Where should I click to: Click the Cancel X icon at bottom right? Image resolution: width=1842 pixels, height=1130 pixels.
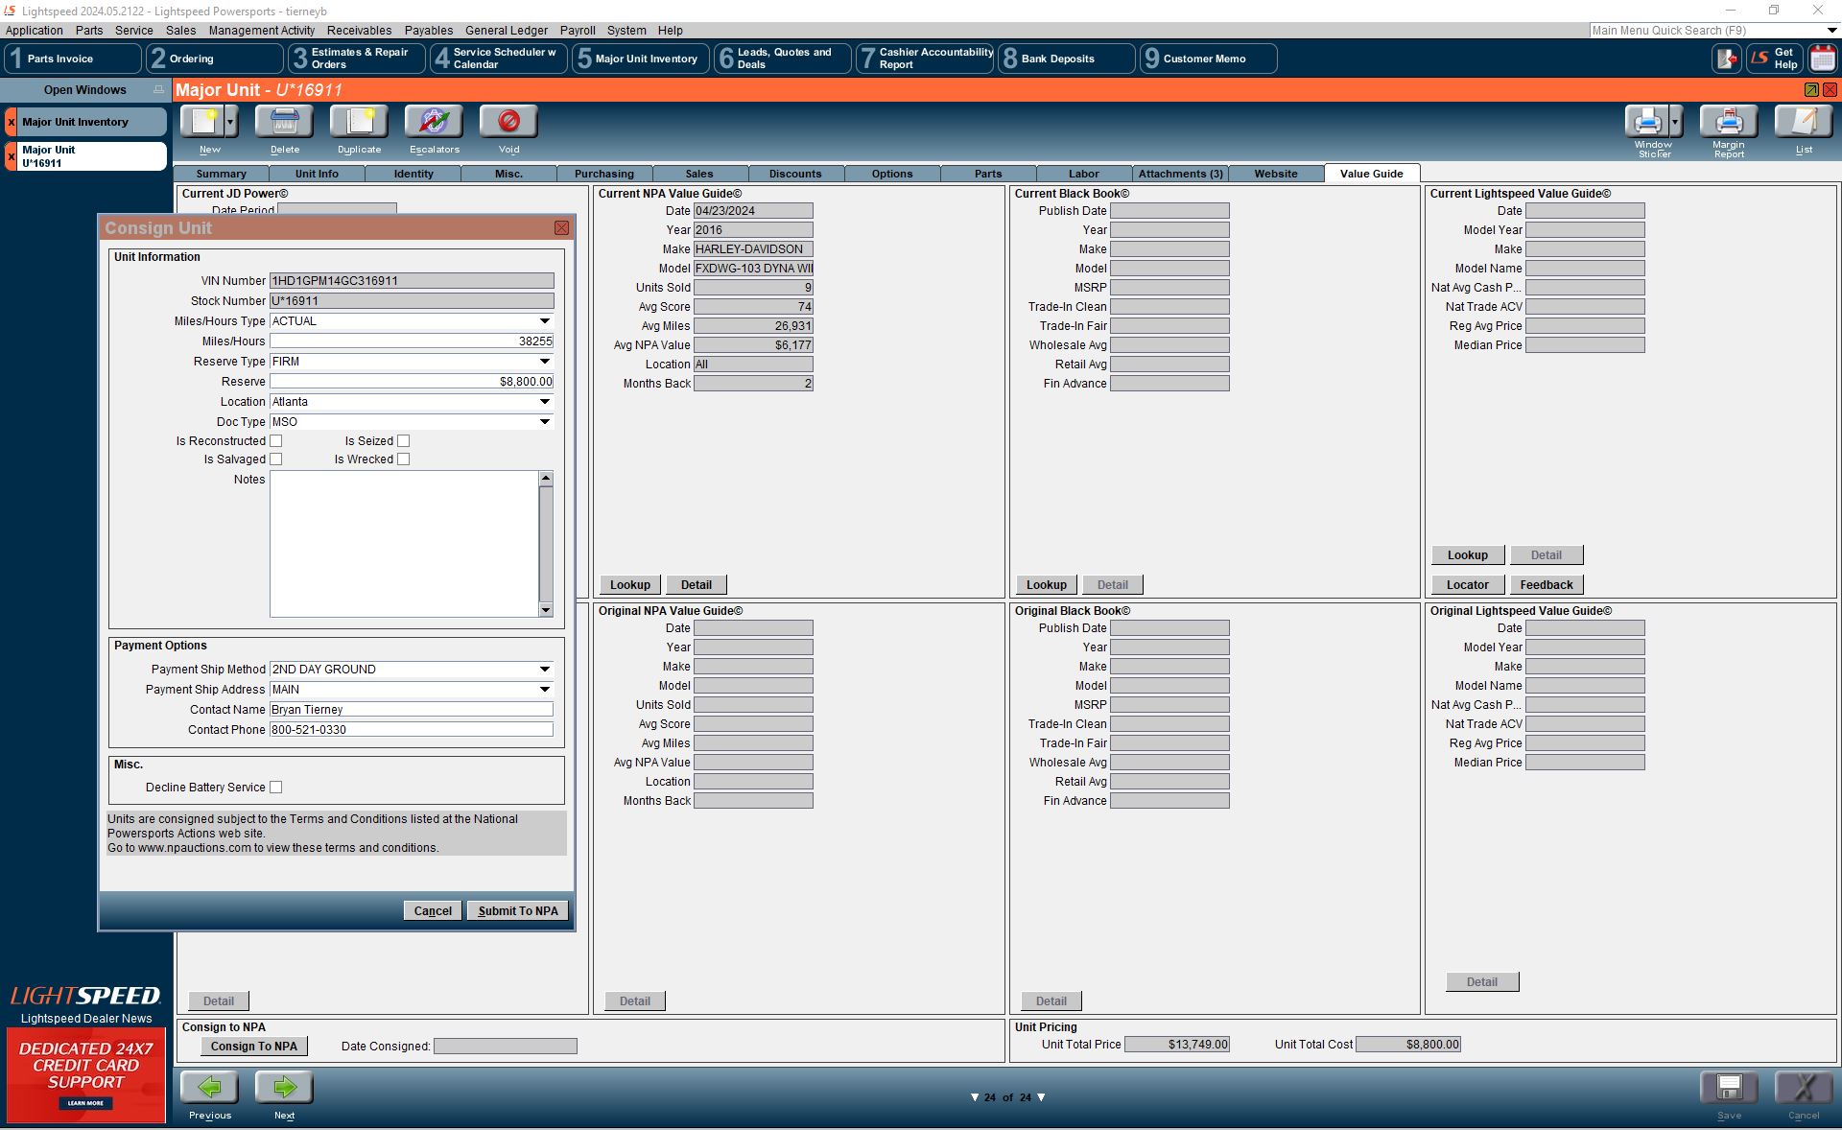(x=1804, y=1088)
